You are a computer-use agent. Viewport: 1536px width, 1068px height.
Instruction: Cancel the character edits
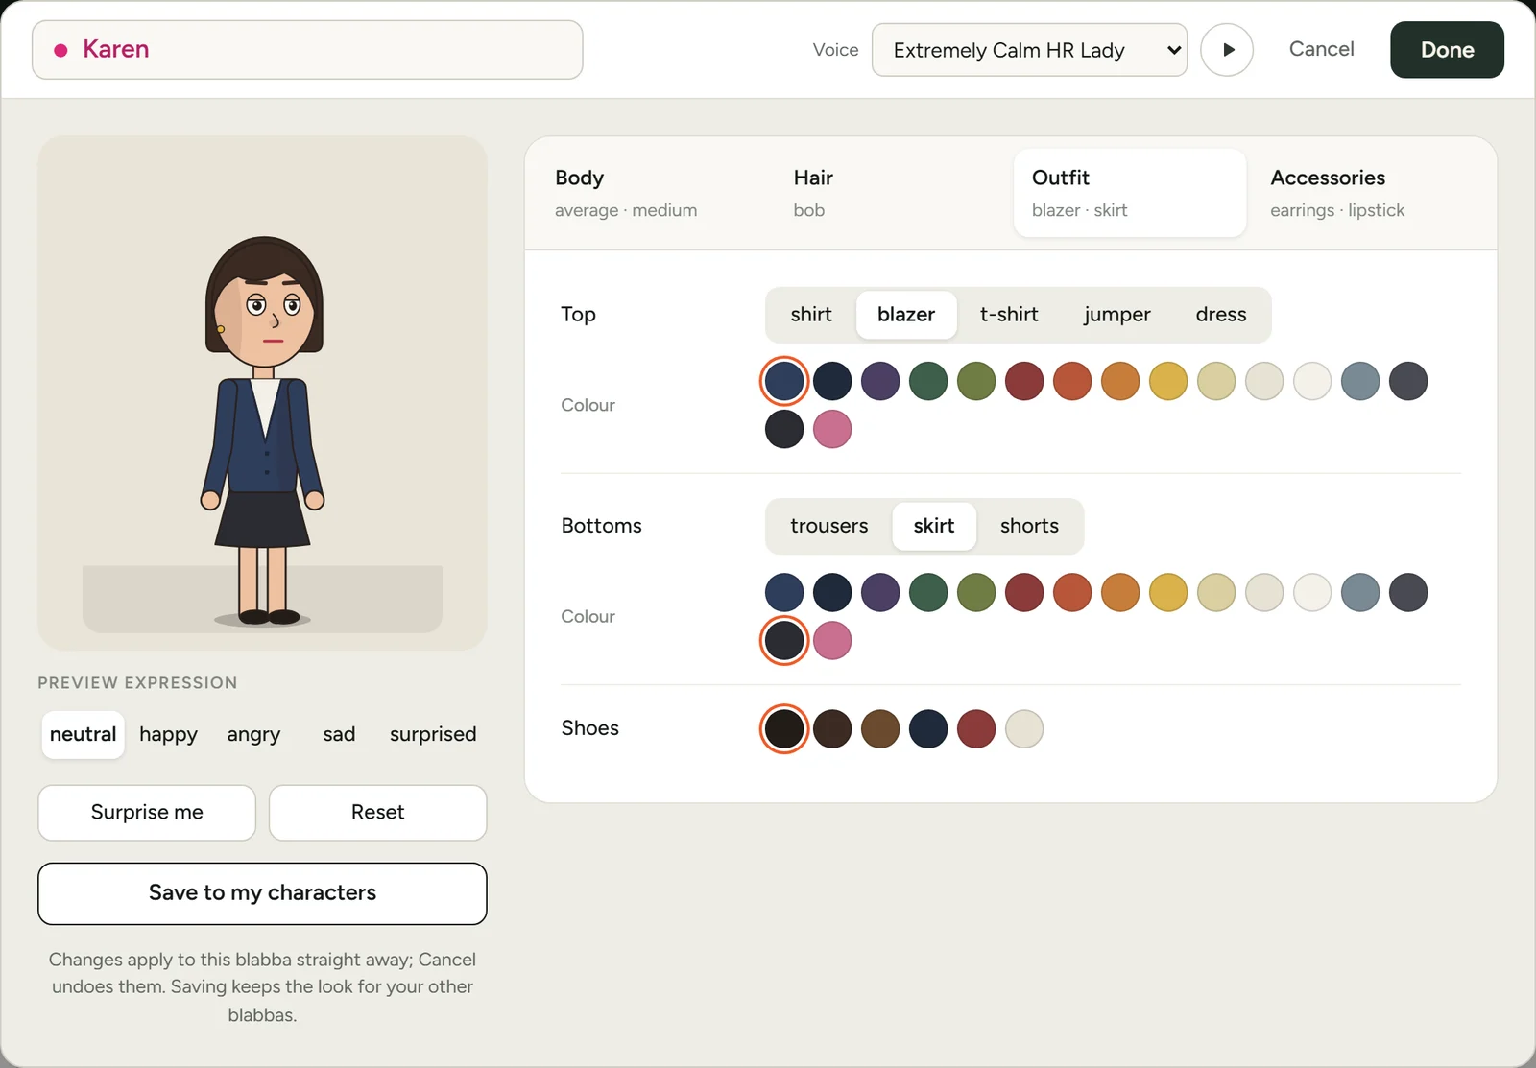tap(1321, 49)
